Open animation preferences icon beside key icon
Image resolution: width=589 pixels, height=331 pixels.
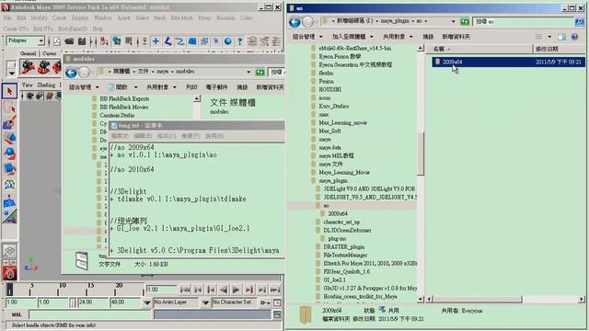[x=277, y=302]
